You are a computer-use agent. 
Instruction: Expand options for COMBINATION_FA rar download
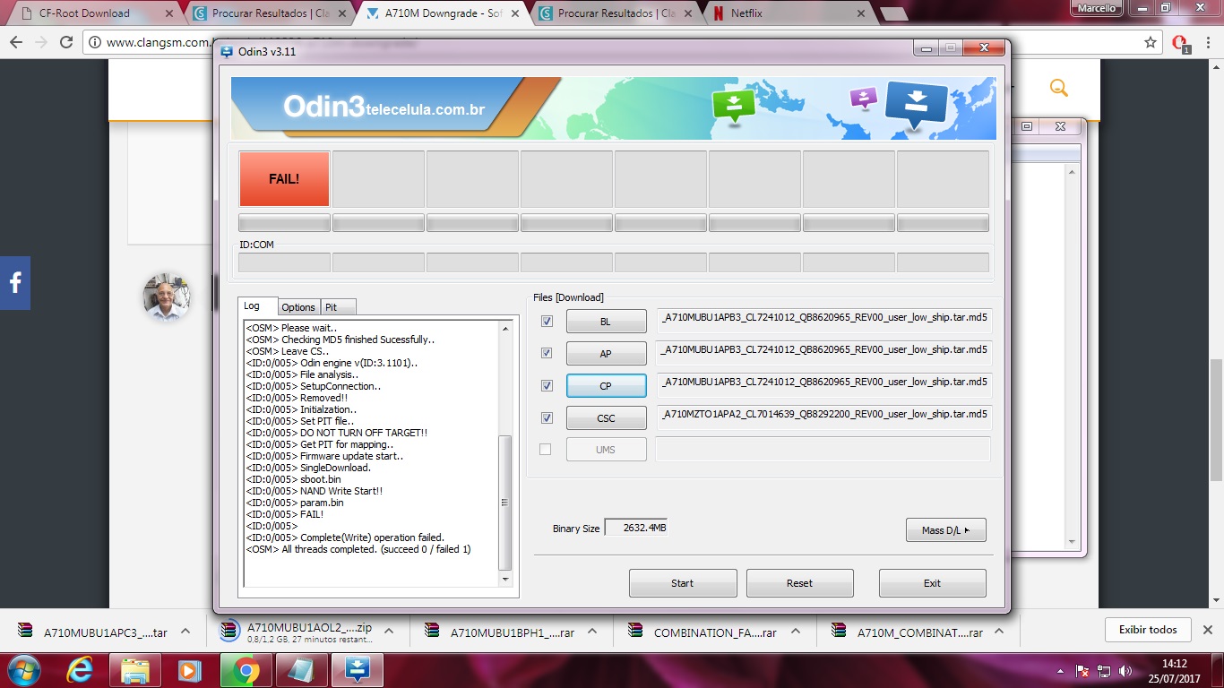tap(796, 632)
